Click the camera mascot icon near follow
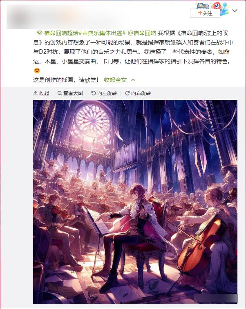 pyautogui.click(x=216, y=5)
